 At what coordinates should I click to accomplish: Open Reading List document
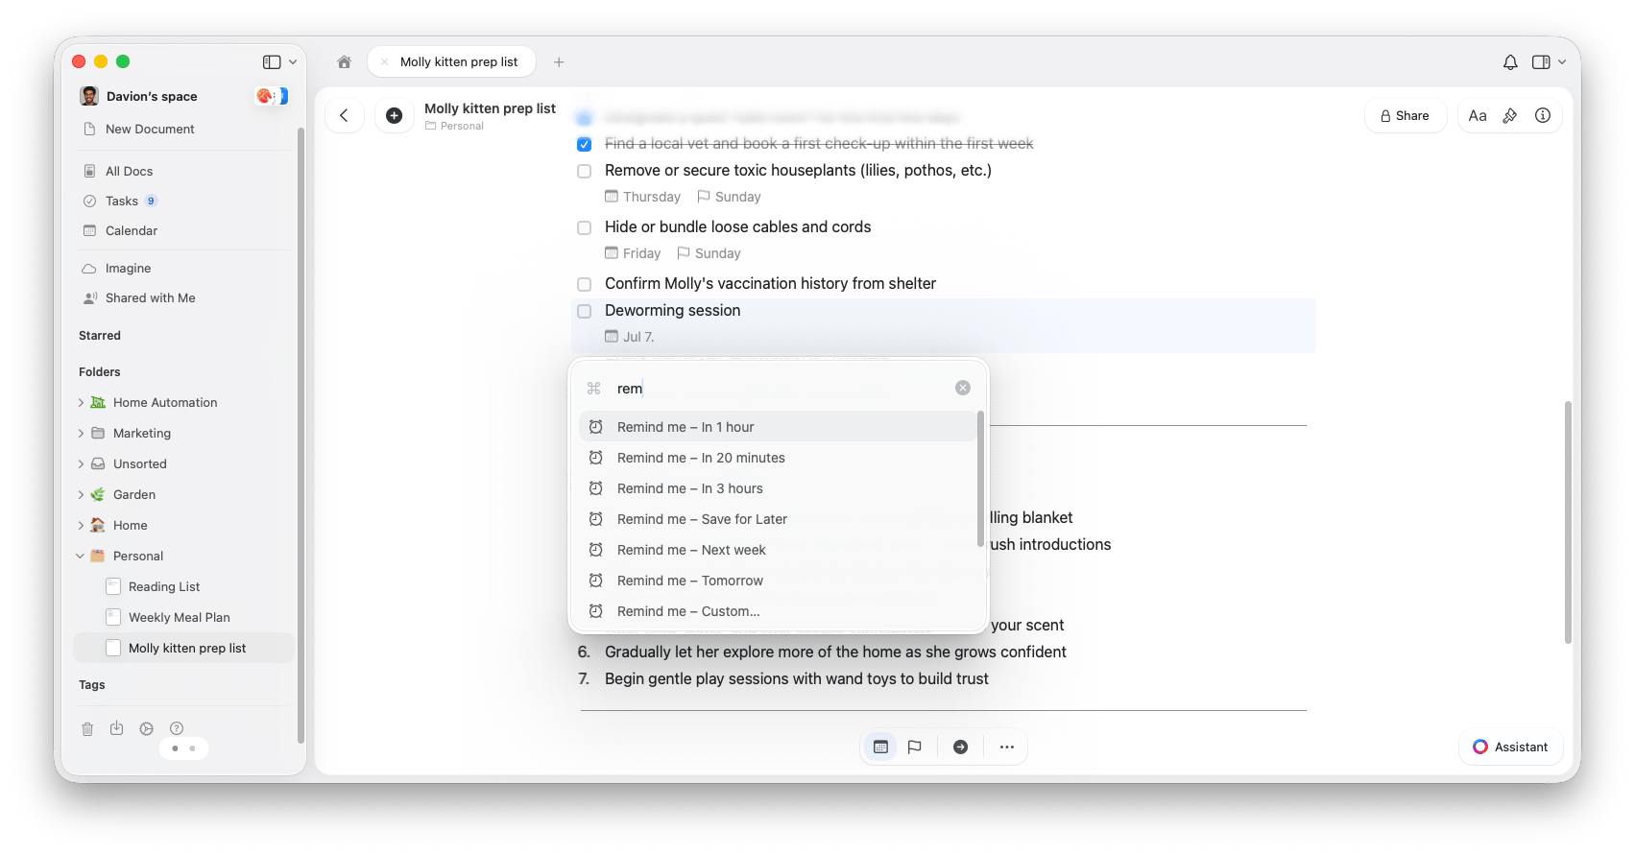point(183,586)
